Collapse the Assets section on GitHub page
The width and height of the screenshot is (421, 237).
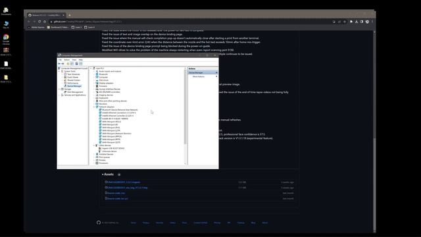(108, 174)
